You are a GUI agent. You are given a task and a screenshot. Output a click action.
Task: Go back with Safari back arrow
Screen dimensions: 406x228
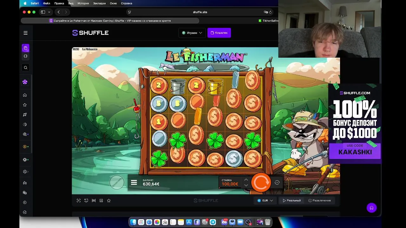[59, 12]
